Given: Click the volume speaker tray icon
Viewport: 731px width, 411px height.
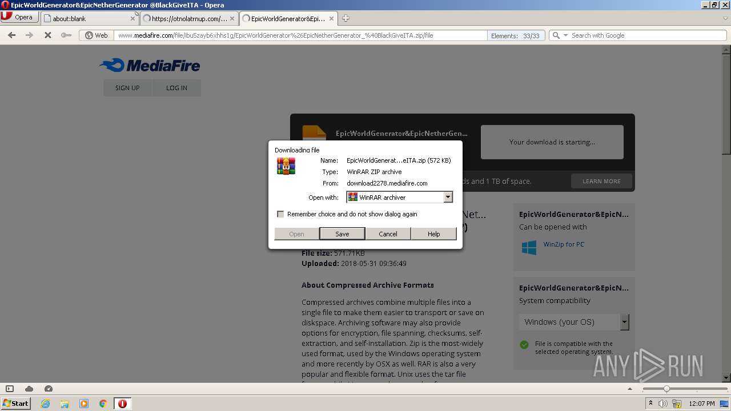Looking at the screenshot, I should coord(663,404).
